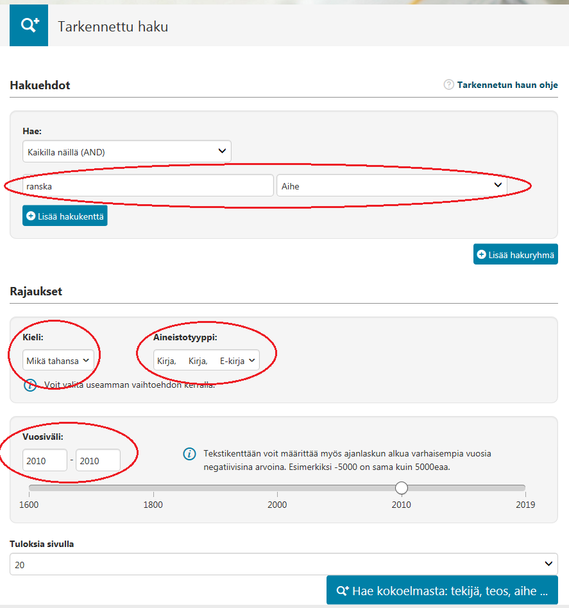Viewport: 569px width, 608px height.
Task: Click the start year field in Vuosiväli
Action: point(45,460)
